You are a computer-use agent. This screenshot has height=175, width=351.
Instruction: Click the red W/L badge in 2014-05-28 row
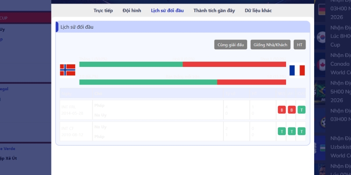(282, 110)
